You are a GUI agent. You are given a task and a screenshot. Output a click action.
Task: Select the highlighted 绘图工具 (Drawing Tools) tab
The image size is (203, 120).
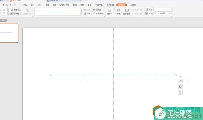122,5
